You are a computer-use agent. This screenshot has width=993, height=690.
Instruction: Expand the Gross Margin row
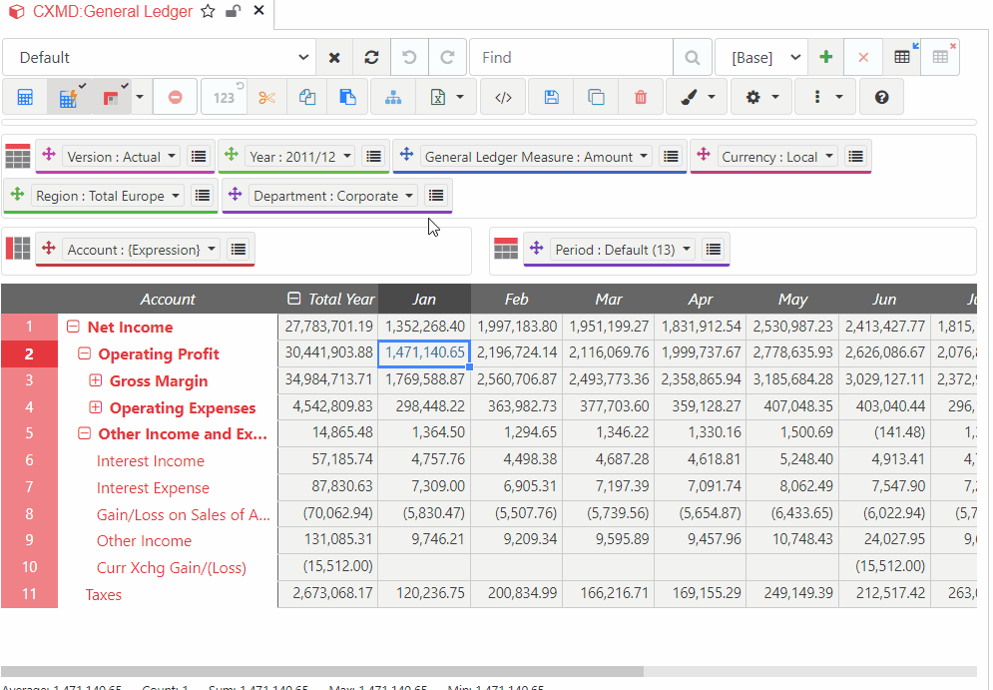coord(96,380)
